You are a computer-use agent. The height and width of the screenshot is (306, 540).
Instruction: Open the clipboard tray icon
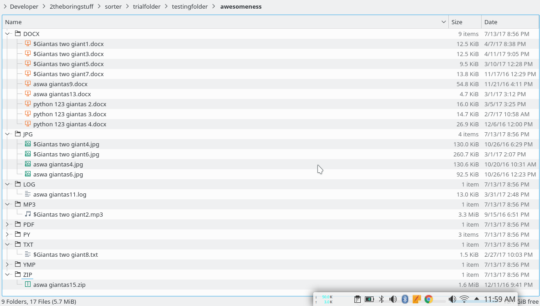tap(358, 299)
